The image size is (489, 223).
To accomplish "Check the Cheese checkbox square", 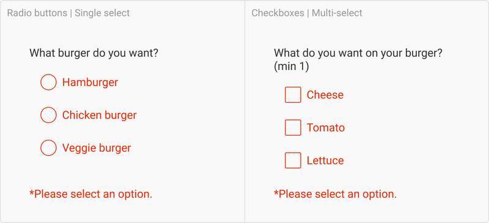I will coord(293,95).
